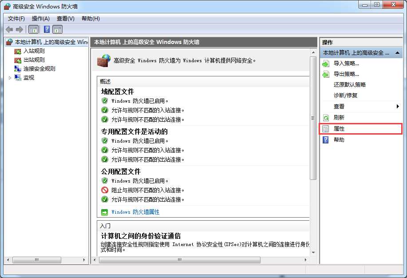The image size is (407, 278).
Task: Click the green shield icon under 公用配置文件
Action: point(105,181)
